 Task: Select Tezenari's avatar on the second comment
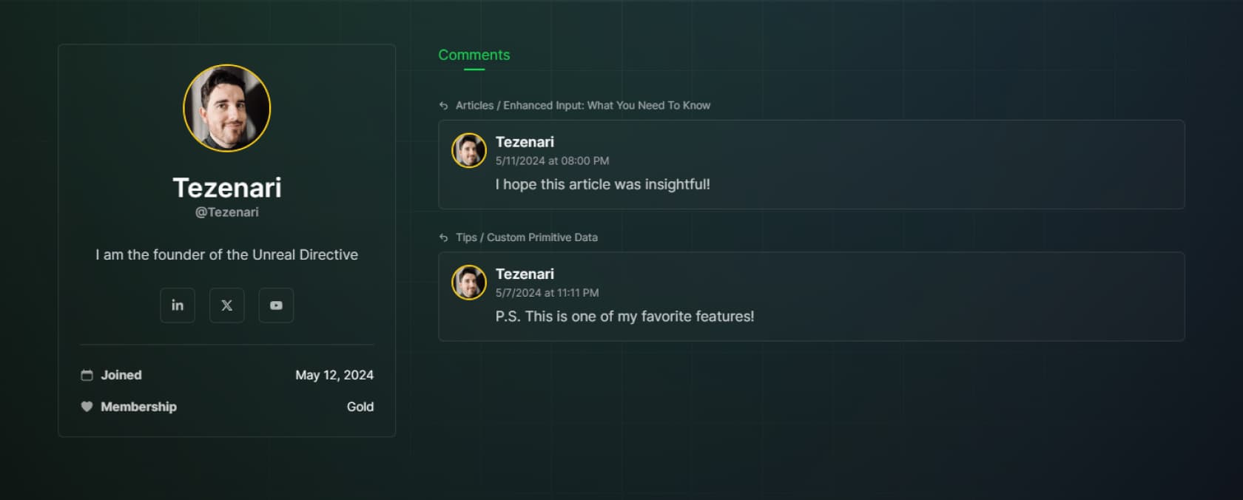tap(468, 283)
